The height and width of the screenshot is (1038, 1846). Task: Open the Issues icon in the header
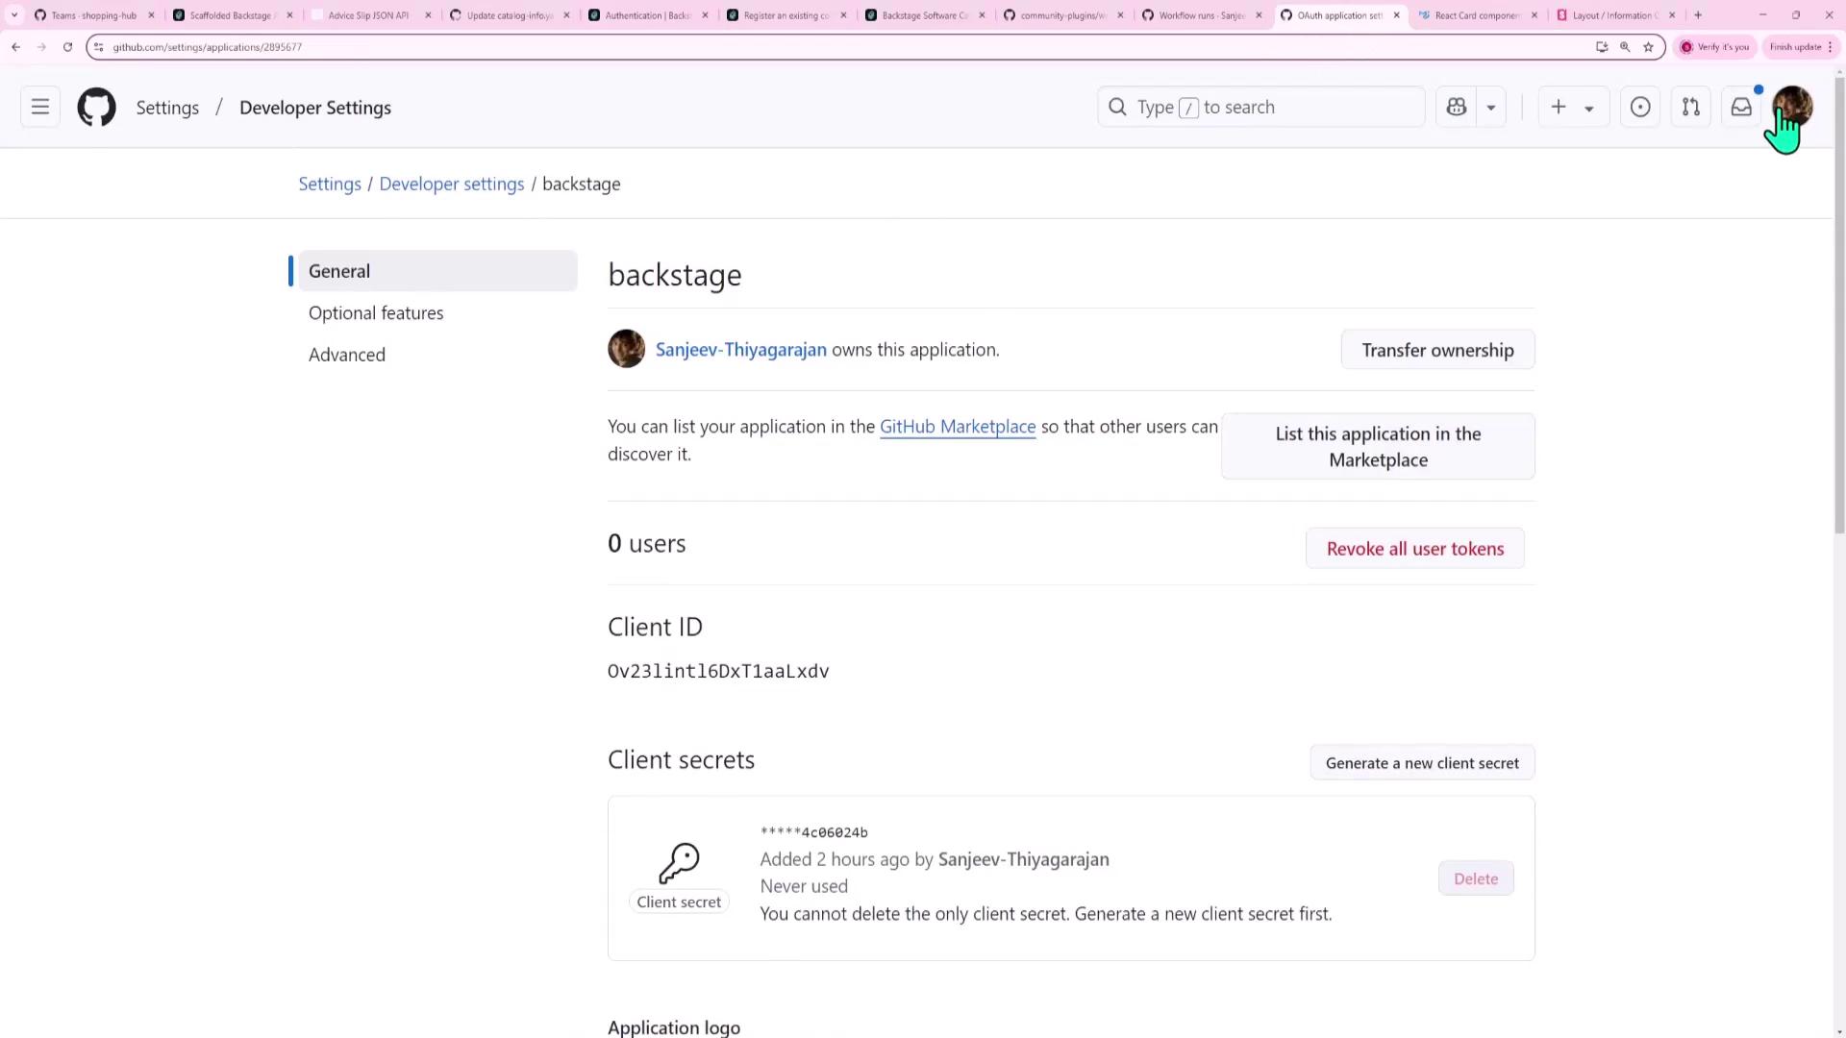(x=1640, y=108)
